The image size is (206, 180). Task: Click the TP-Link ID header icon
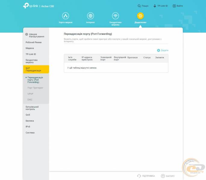click(155, 6)
